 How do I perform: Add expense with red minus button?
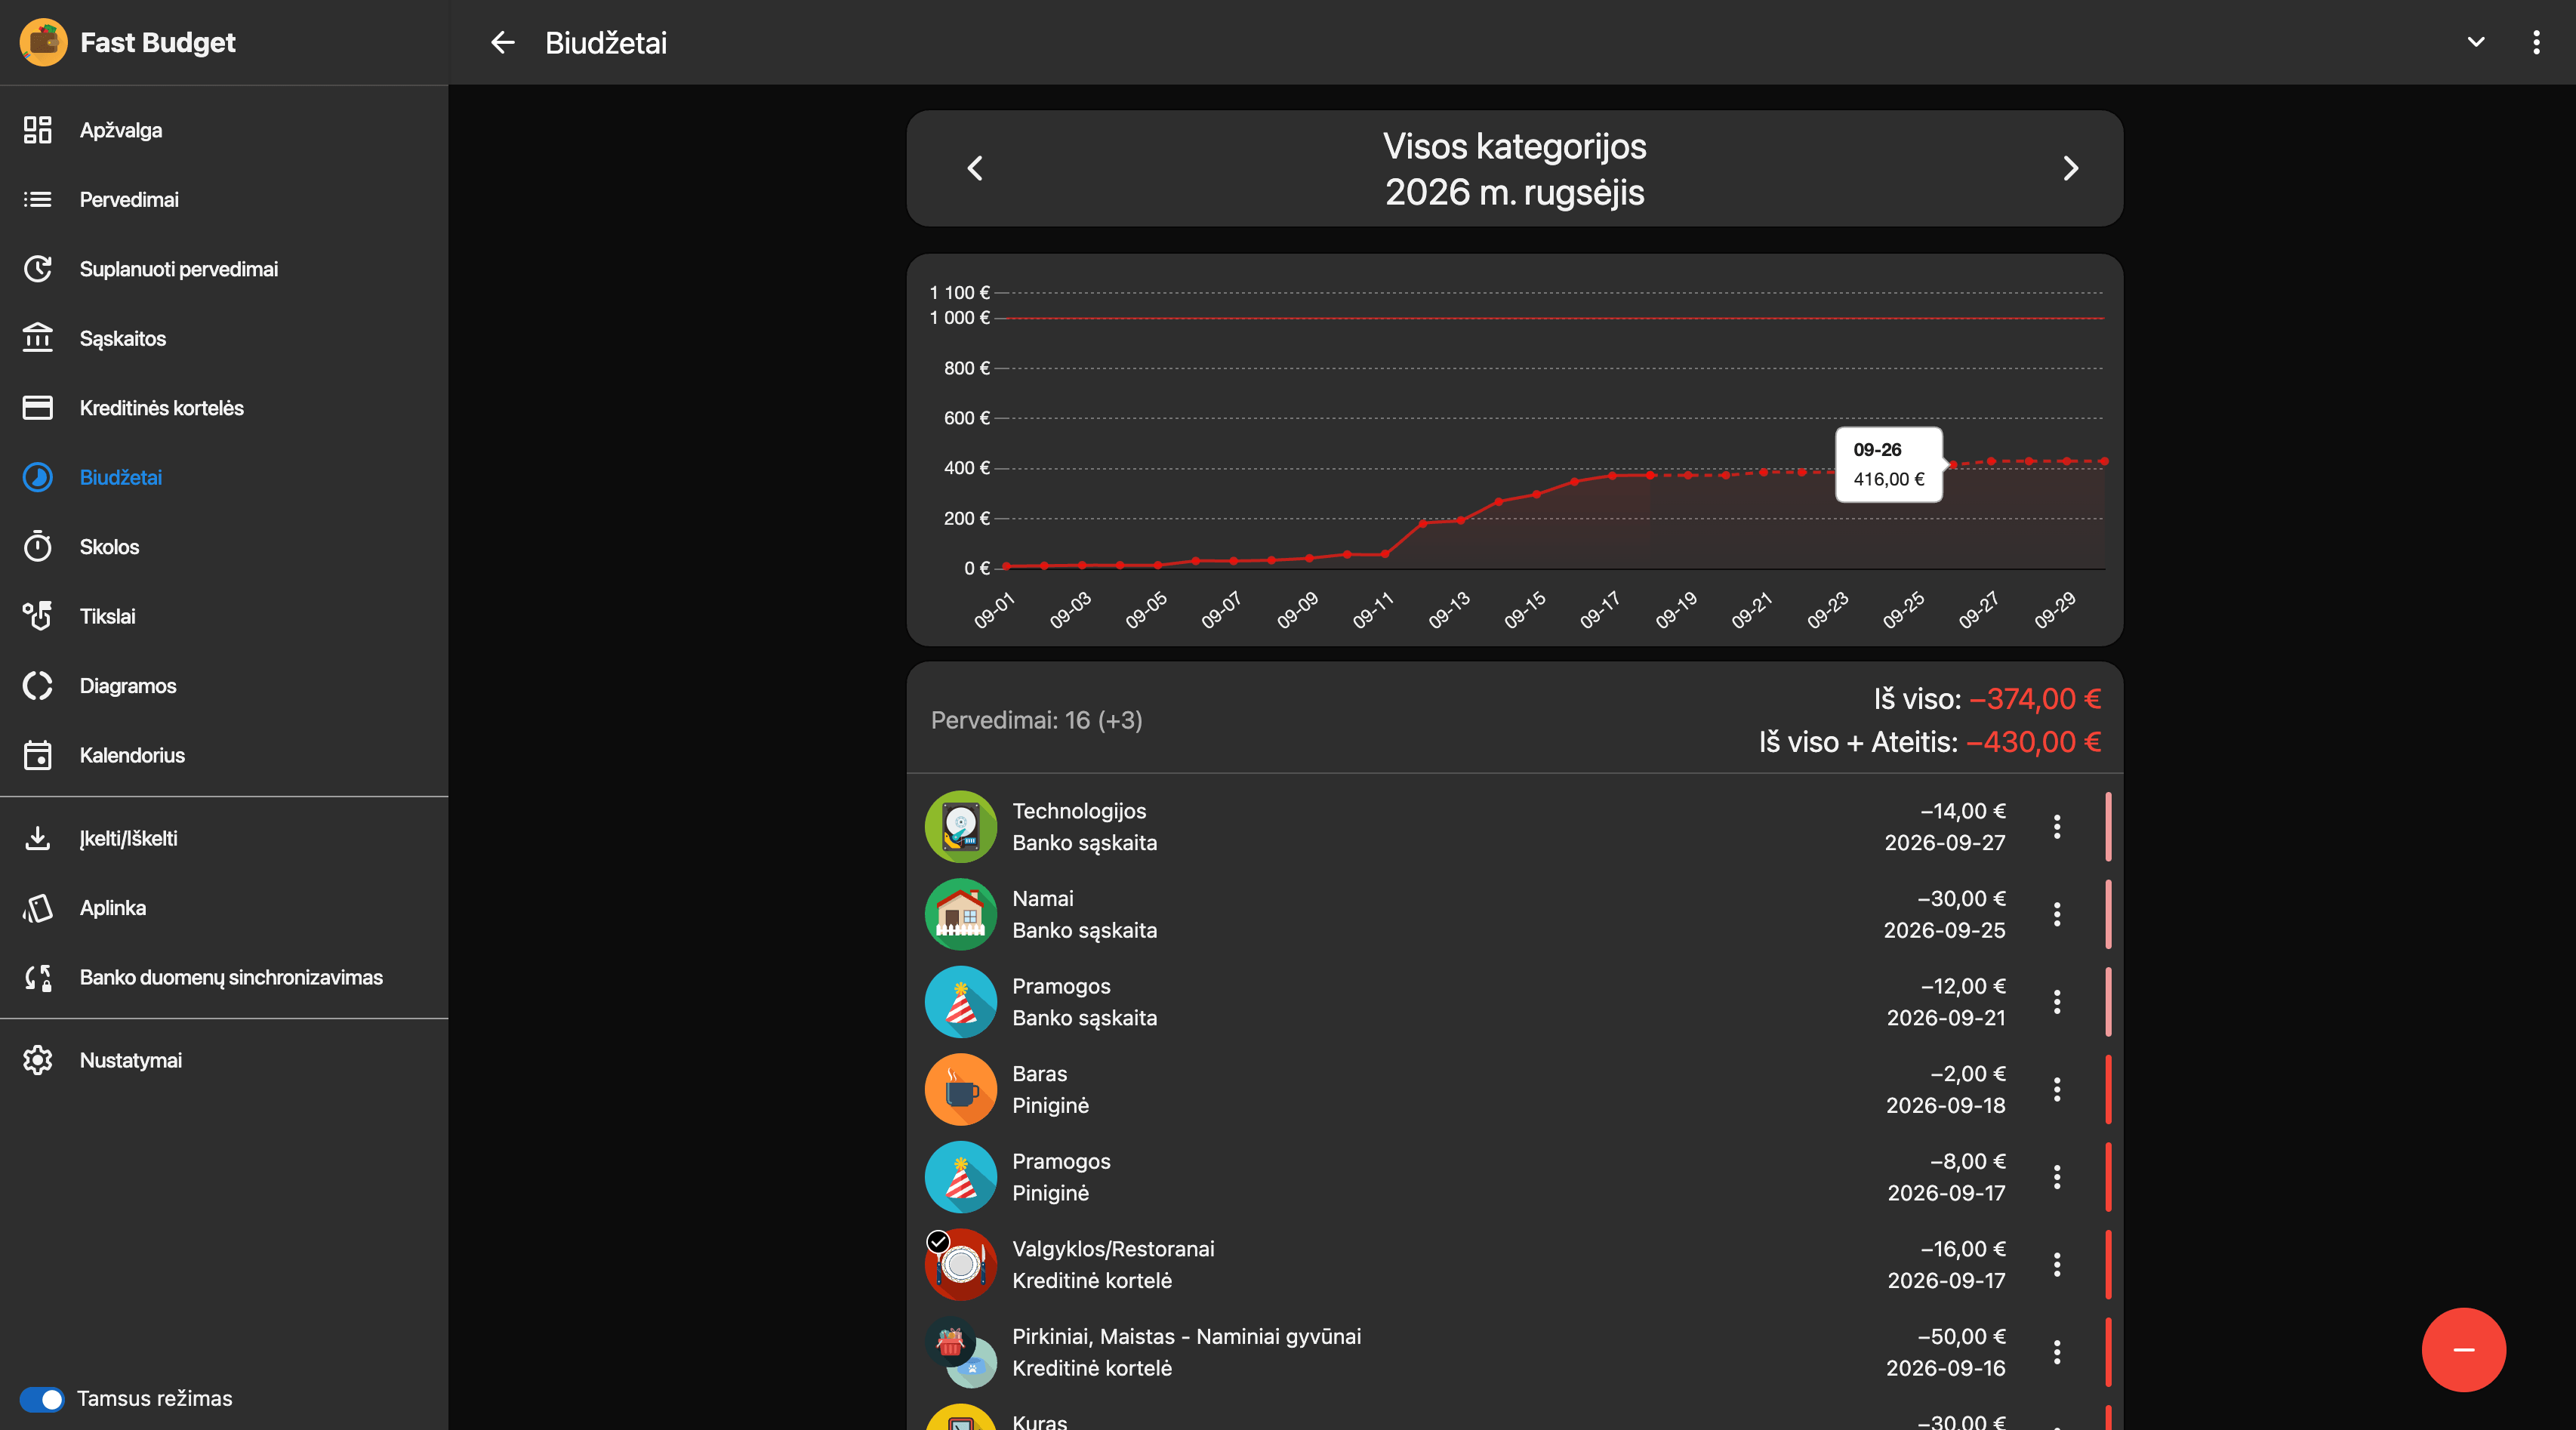click(2463, 1350)
